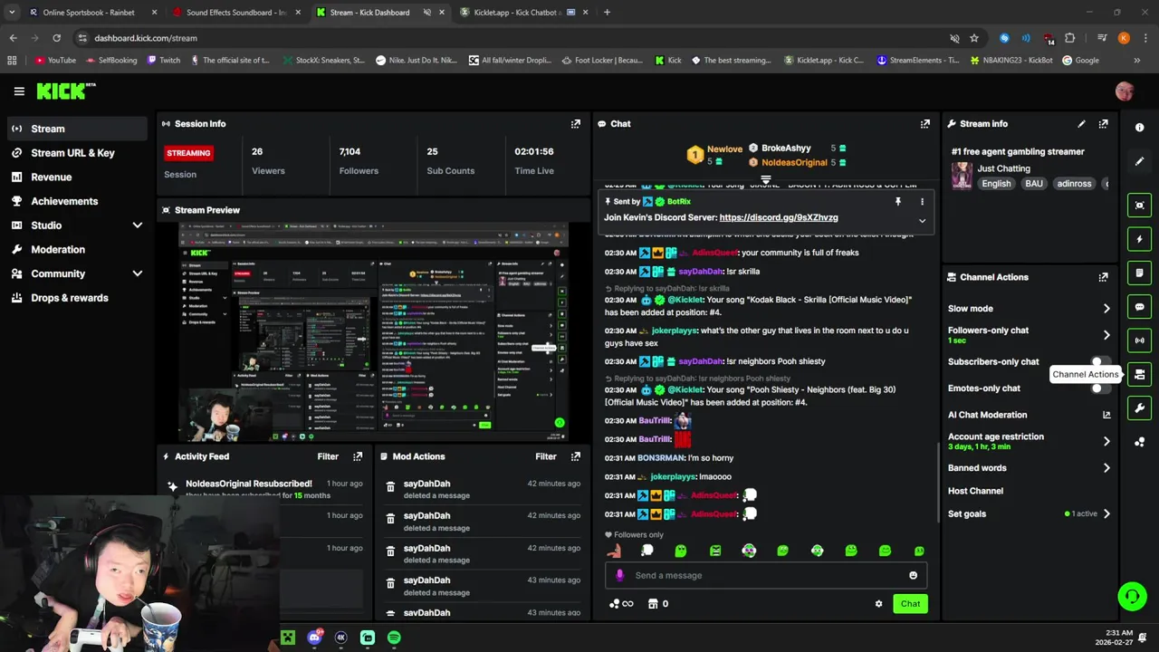Toggle the Channel Actions widget icon in right sidebar
The width and height of the screenshot is (1159, 652).
[x=1140, y=374]
